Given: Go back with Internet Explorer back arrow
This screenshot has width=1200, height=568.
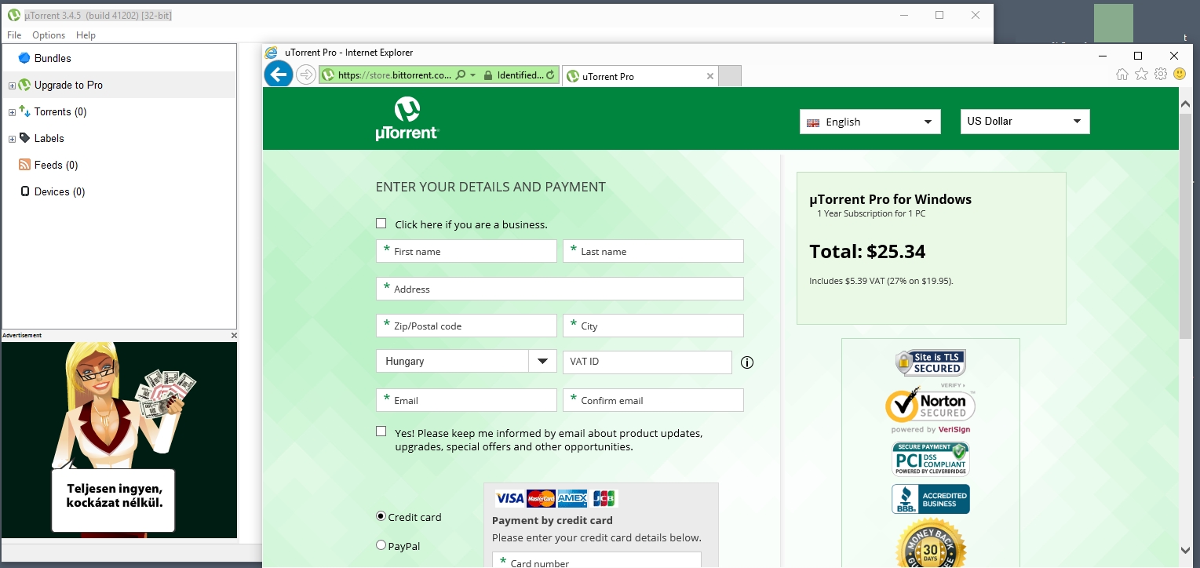Looking at the screenshot, I should (x=279, y=75).
